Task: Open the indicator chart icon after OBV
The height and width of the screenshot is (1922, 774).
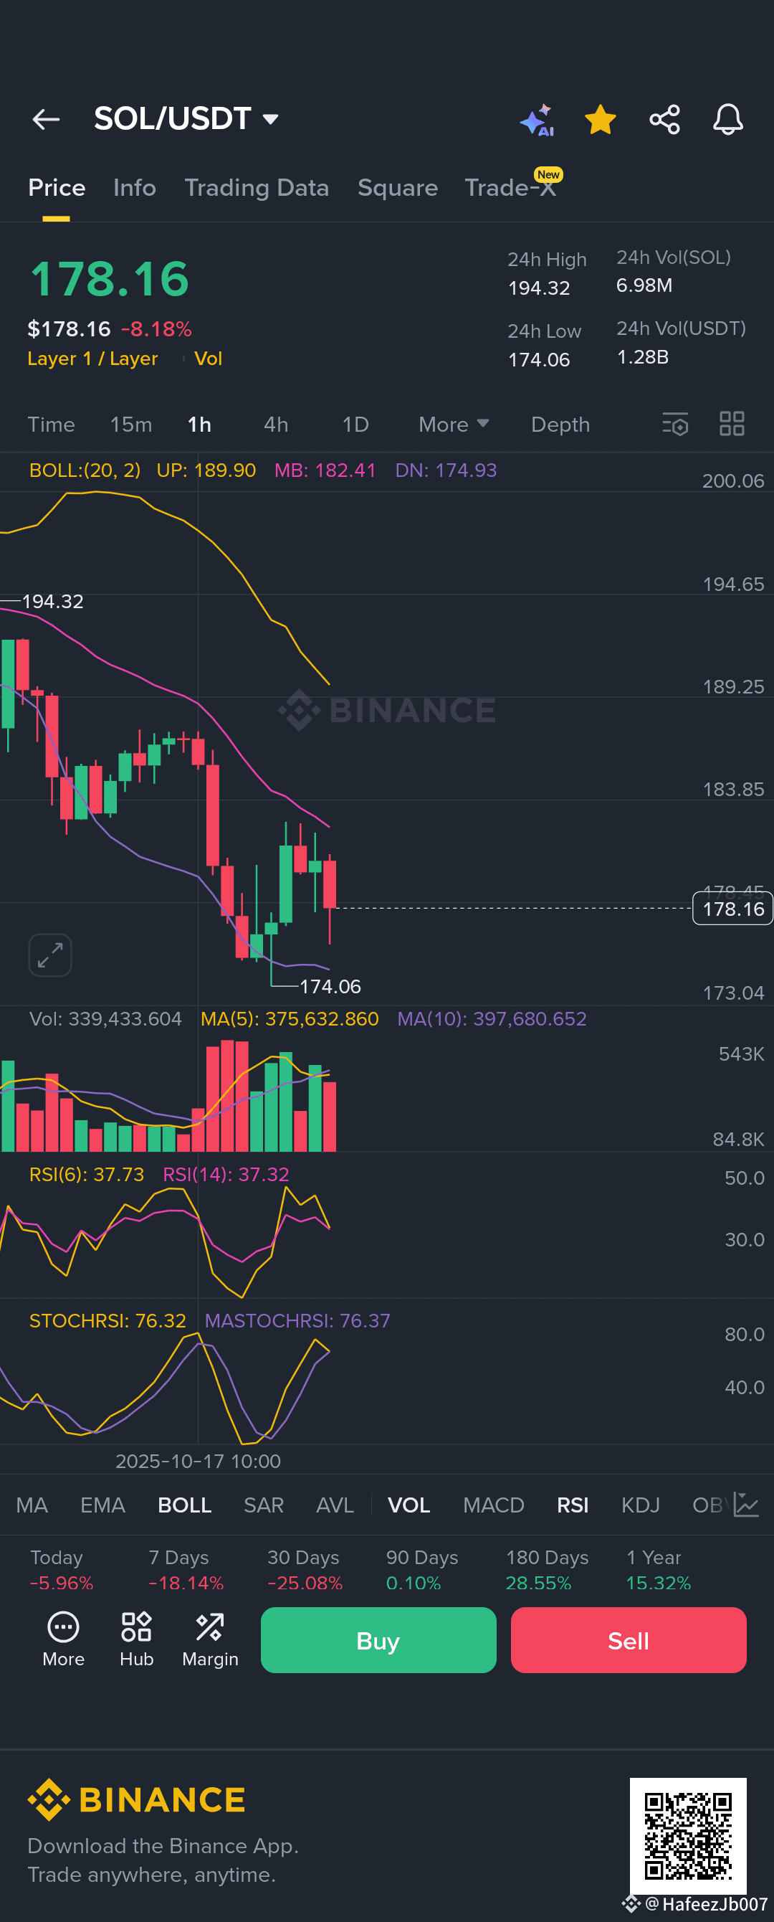Action: click(745, 1504)
